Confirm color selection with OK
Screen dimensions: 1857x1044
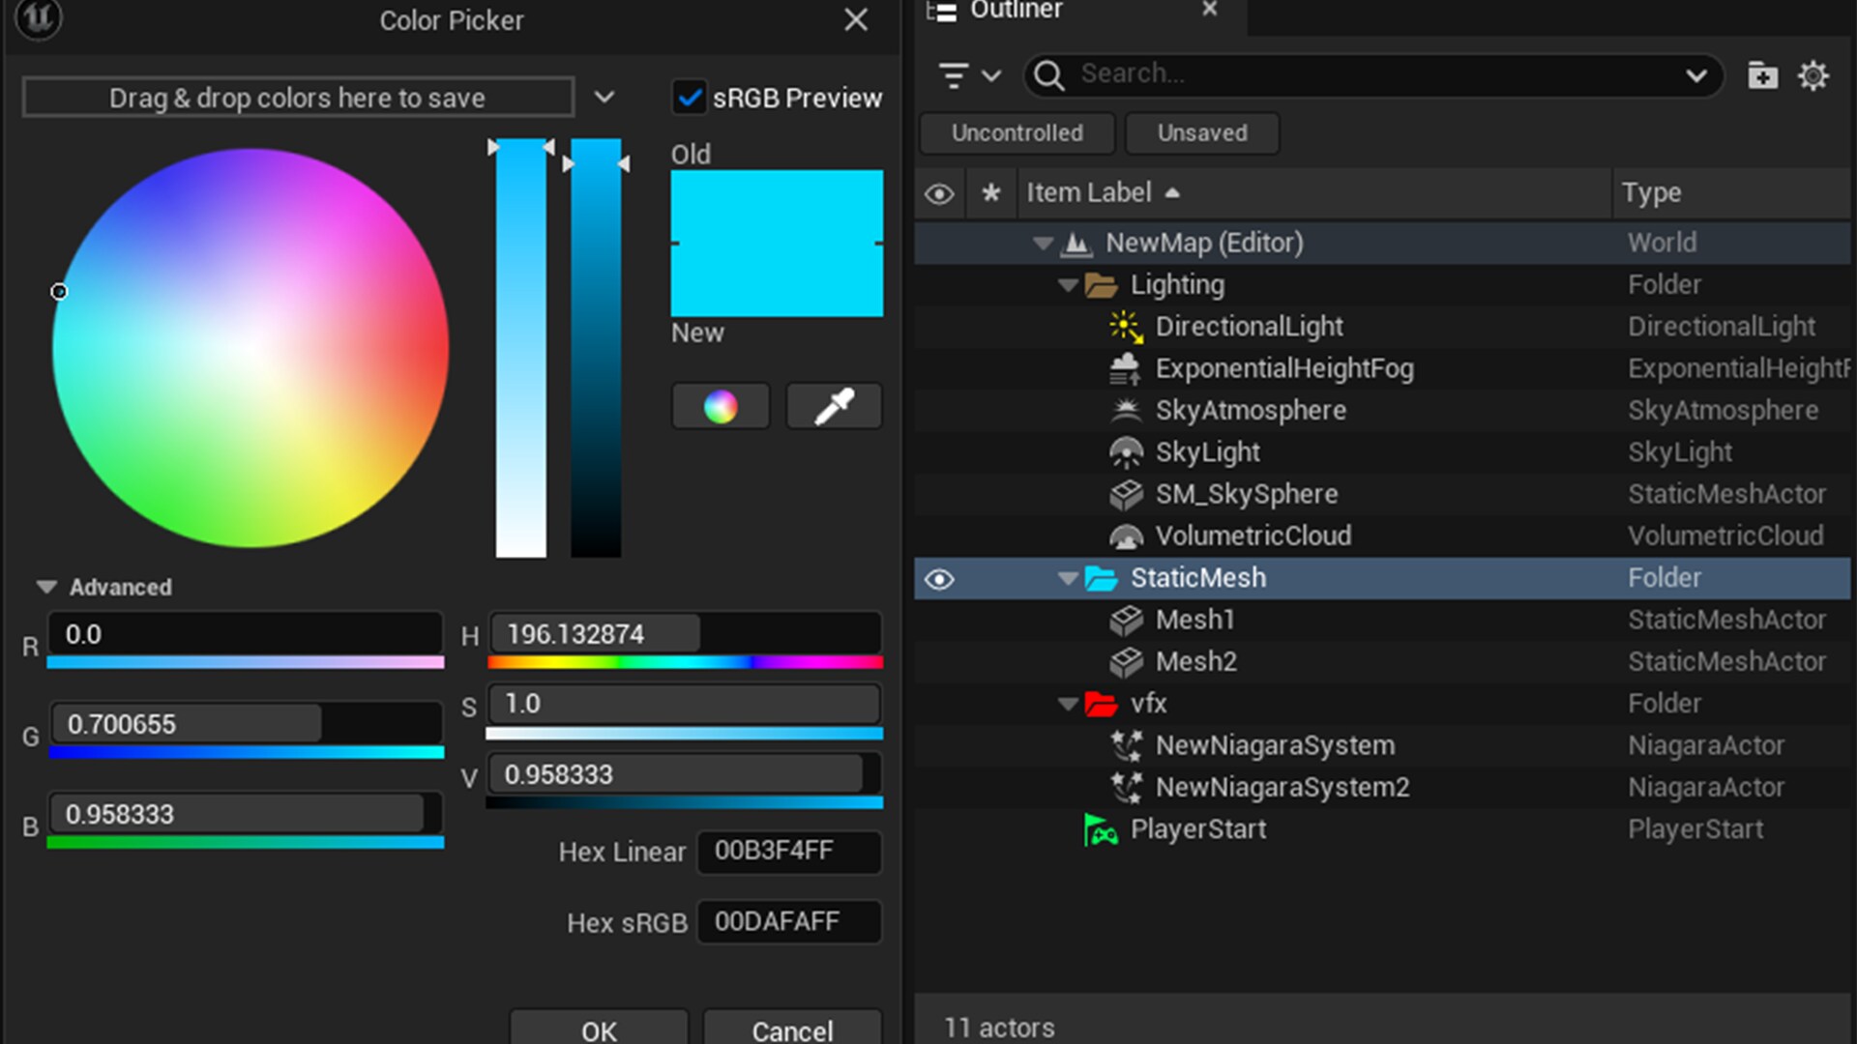coord(598,1030)
